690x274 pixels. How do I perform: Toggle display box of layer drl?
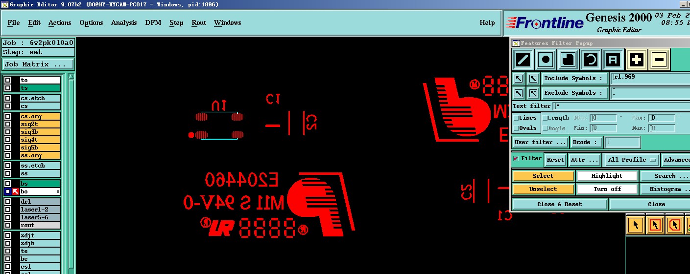8,202
